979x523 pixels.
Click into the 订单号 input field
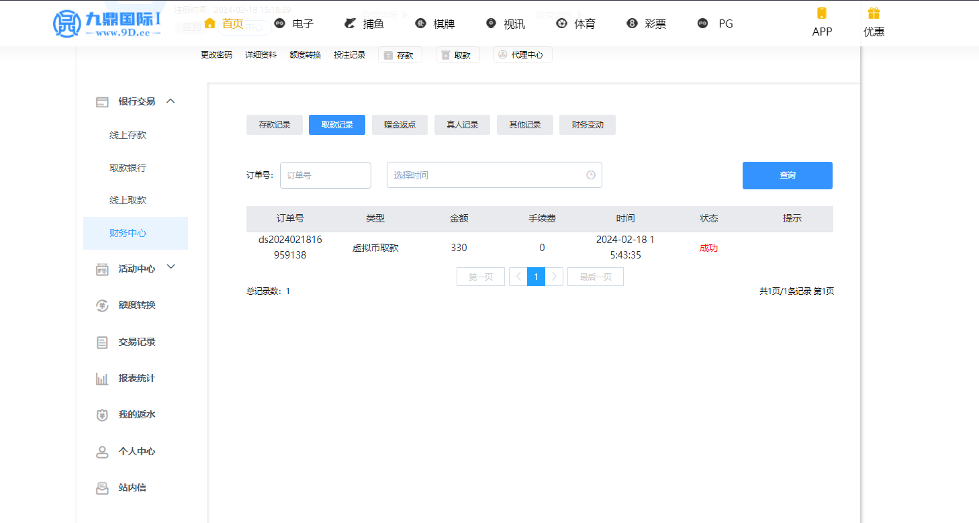325,175
